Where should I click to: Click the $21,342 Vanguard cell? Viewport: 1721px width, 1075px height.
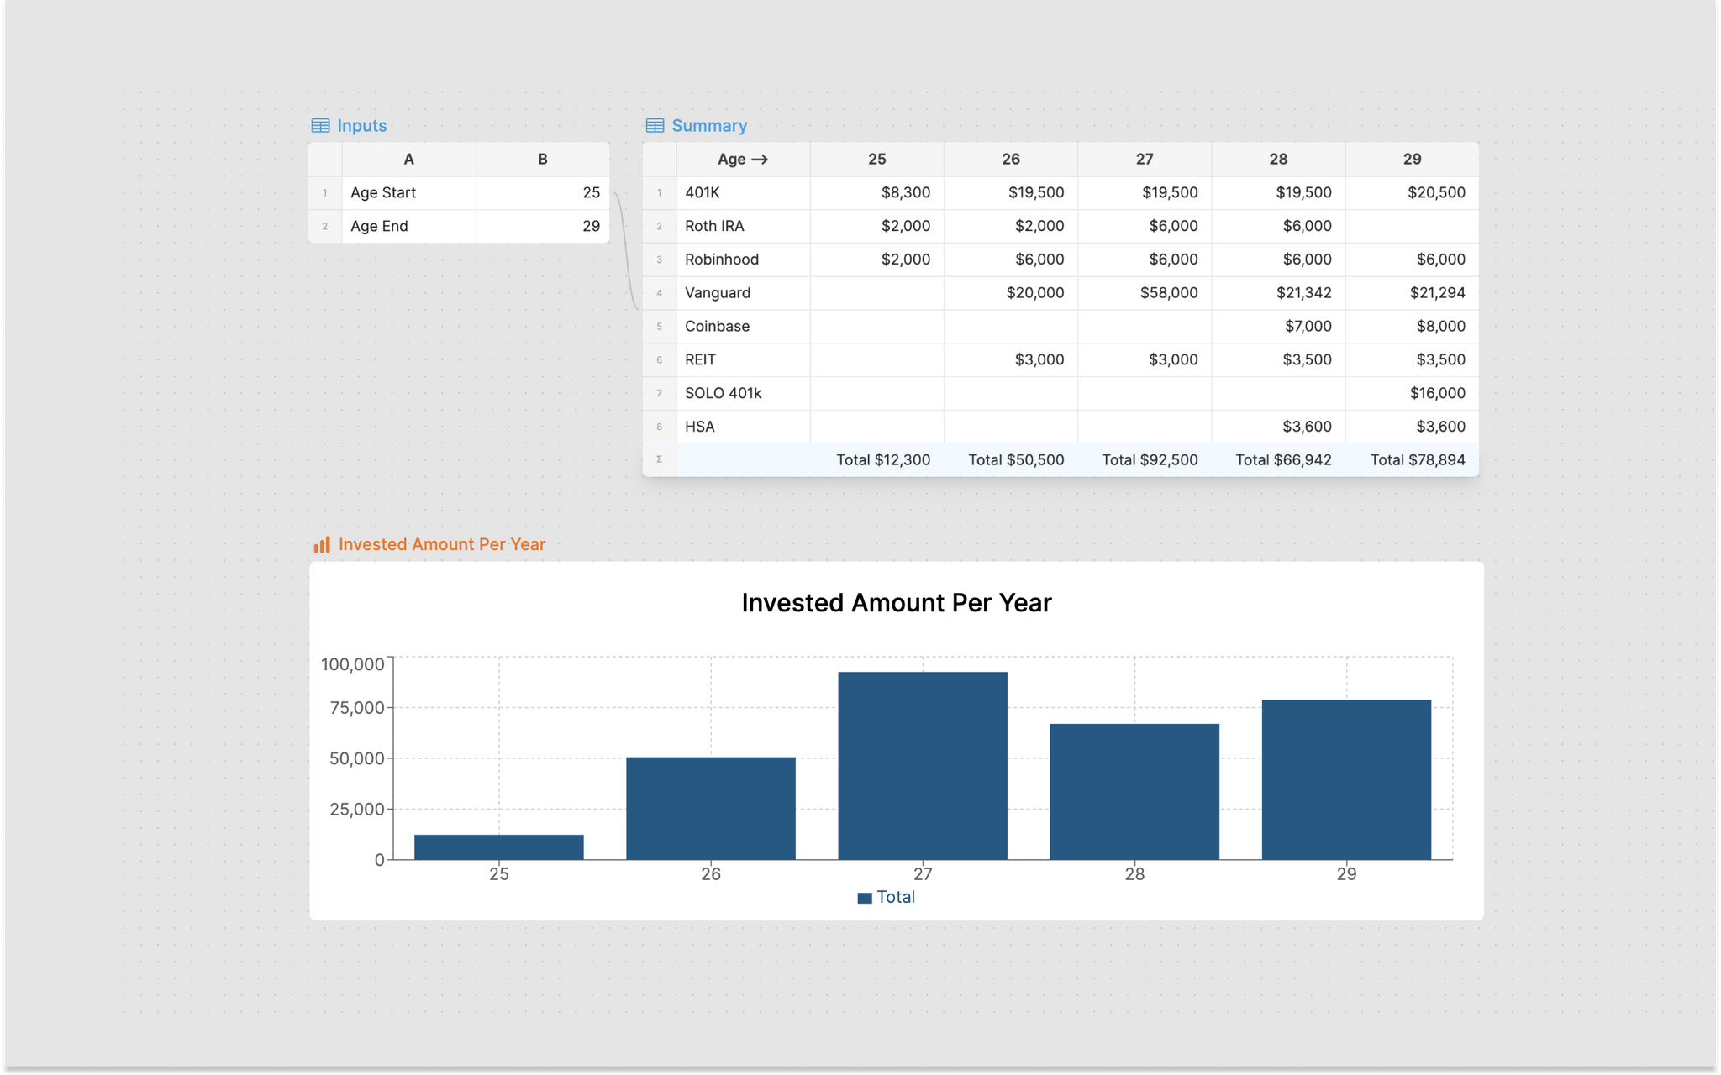[1278, 293]
